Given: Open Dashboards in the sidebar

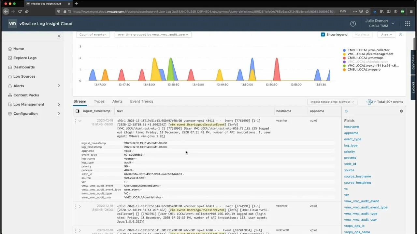Looking at the screenshot, I should tap(24, 67).
